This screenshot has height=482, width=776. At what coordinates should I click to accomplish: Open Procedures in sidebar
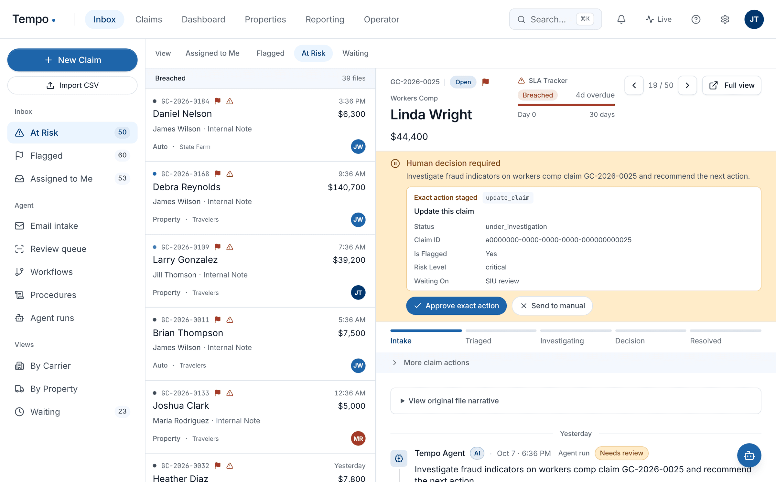tap(72, 295)
